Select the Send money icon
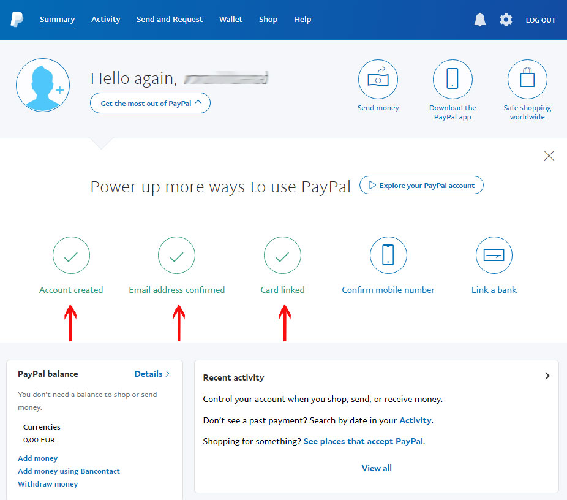 tap(378, 79)
